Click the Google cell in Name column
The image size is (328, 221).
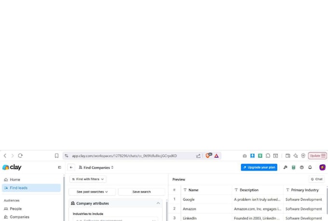pyautogui.click(x=206, y=199)
